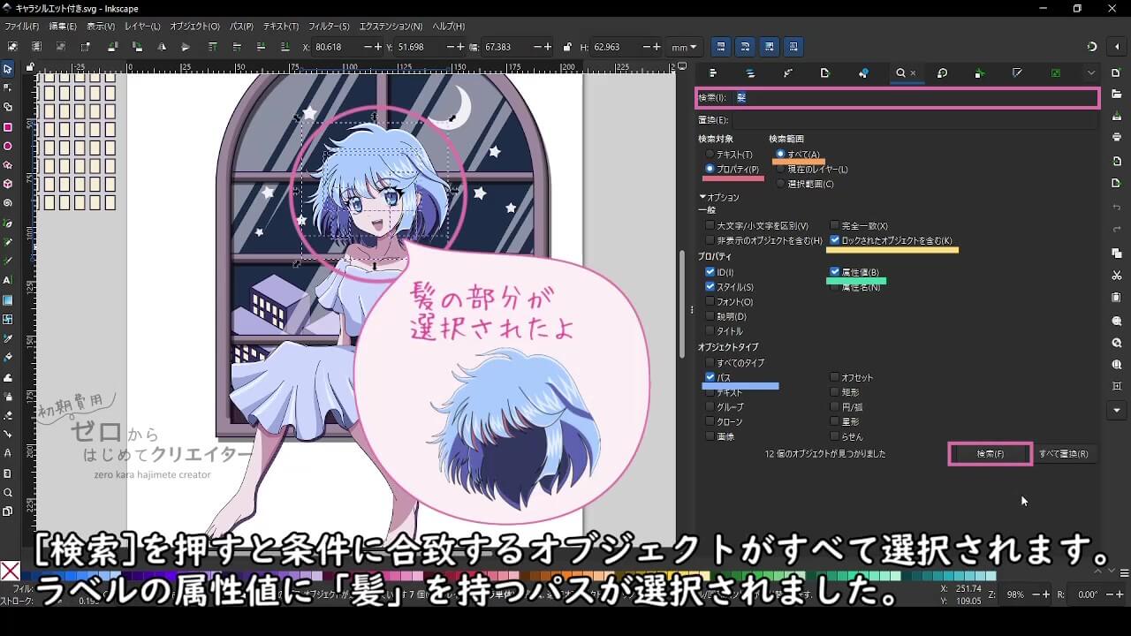Open エクステンション(N) menu
Viewport: 1131px width, 636px height.
coord(390,26)
